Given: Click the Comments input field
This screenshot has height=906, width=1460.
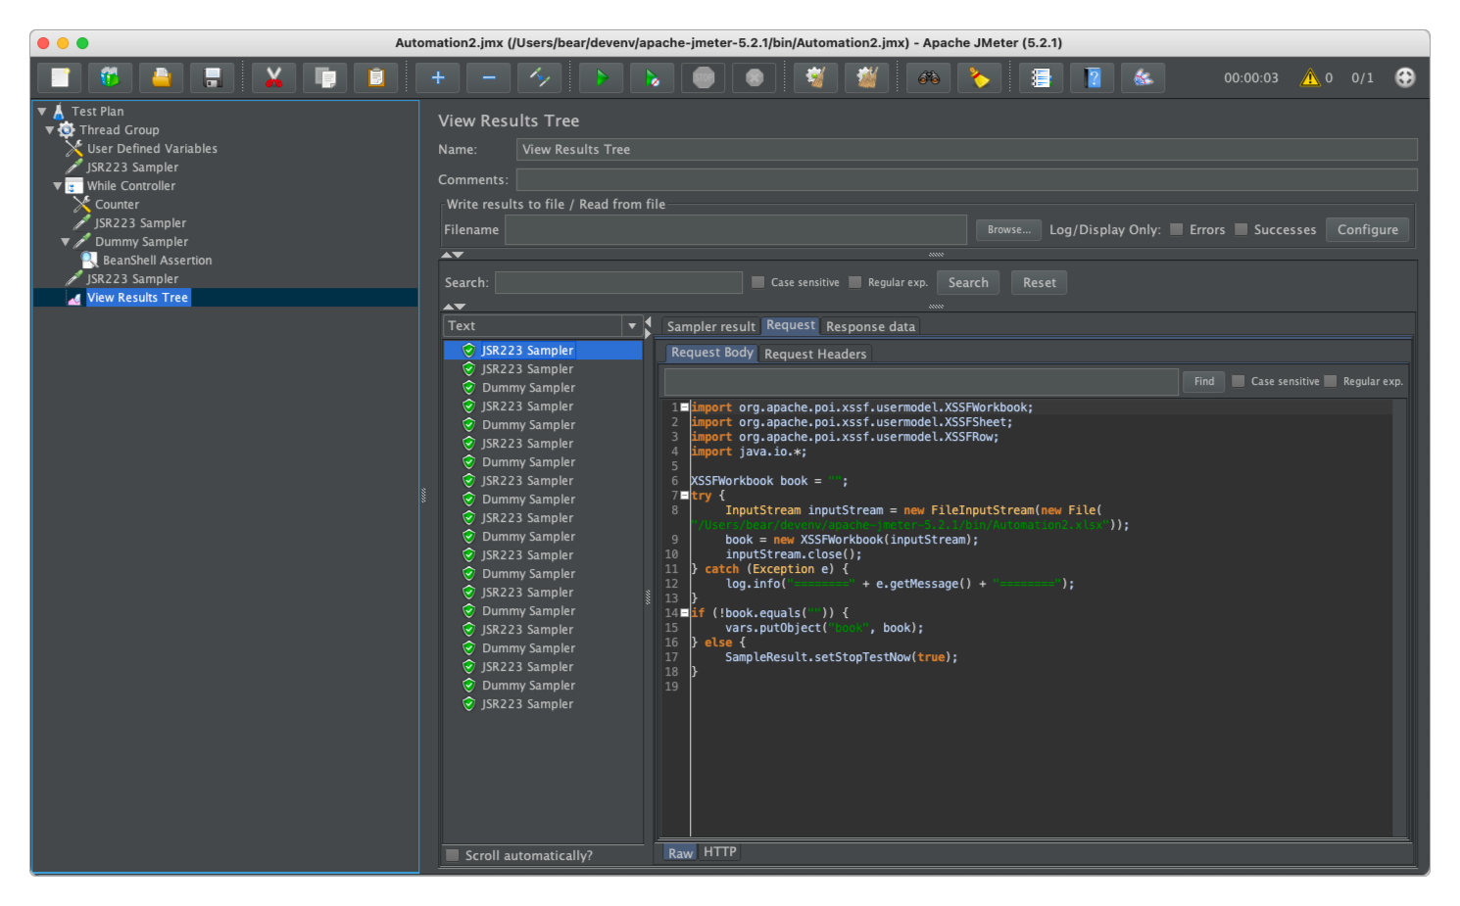Looking at the screenshot, I should pos(966,179).
